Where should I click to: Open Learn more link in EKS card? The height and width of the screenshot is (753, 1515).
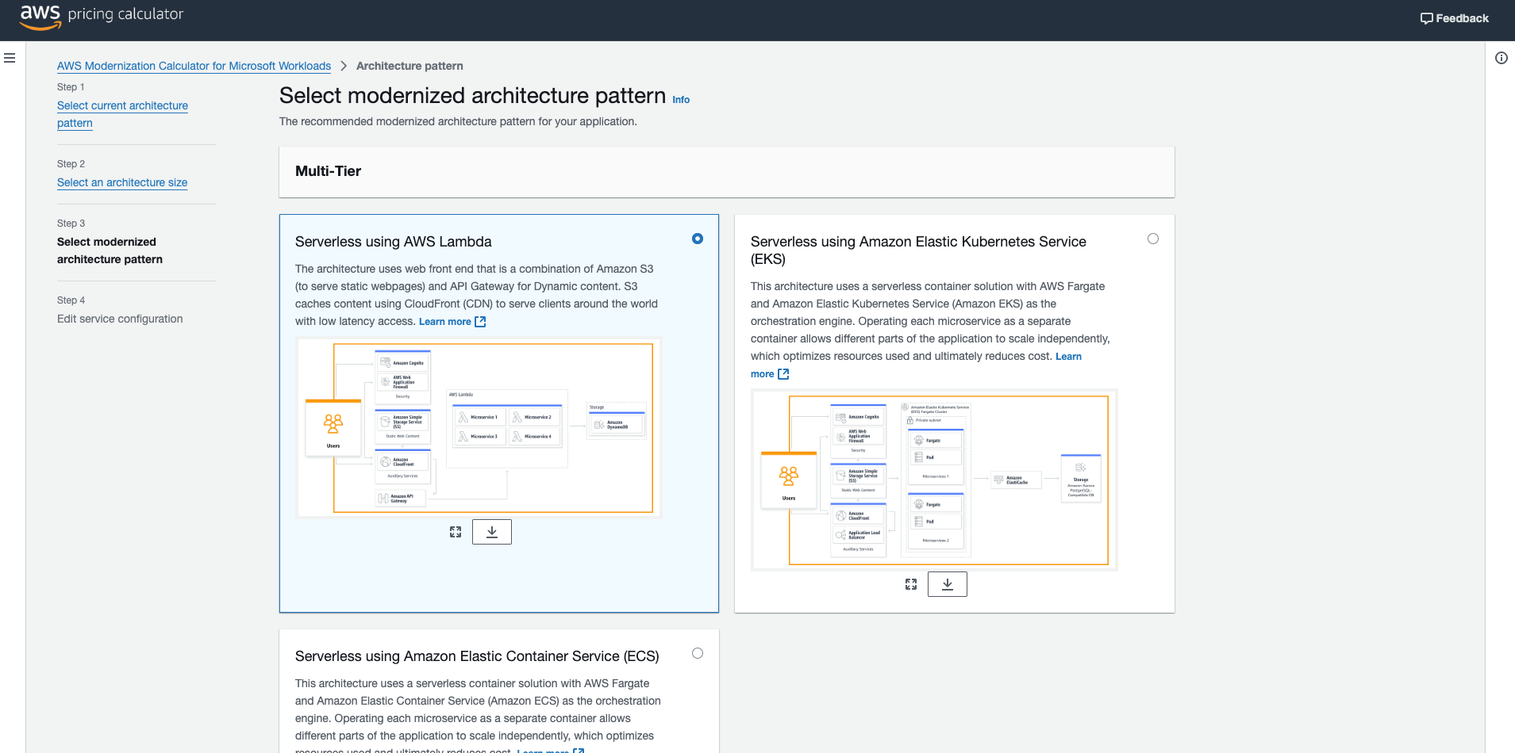[x=1068, y=357]
